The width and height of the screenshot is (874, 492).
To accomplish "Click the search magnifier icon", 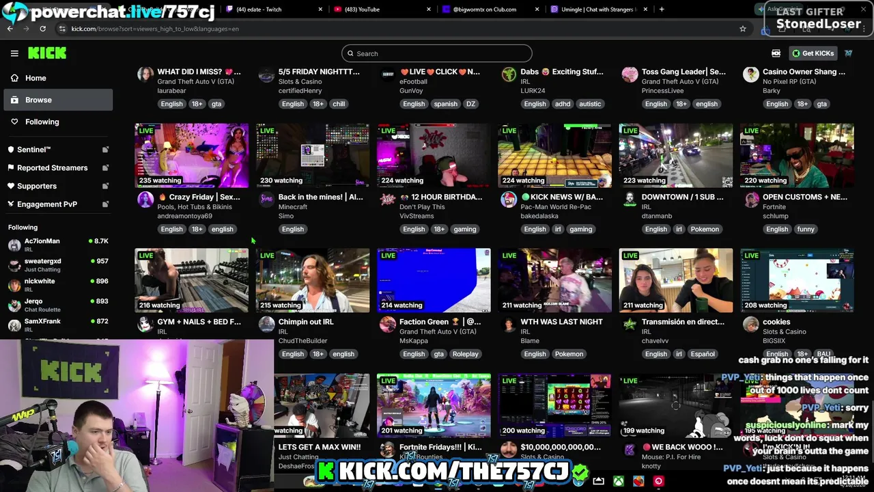I will (351, 53).
